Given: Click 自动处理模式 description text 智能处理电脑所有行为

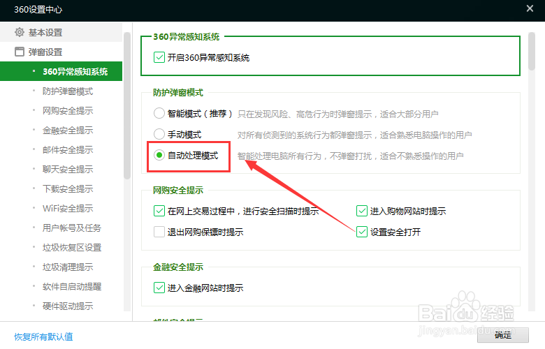Looking at the screenshot, I should pyautogui.click(x=350, y=156).
